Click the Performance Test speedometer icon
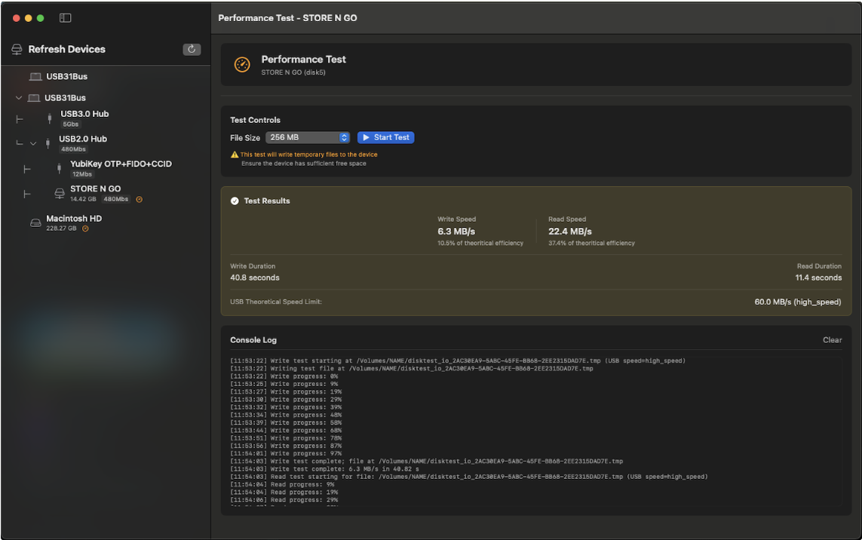The image size is (862, 540). click(241, 65)
